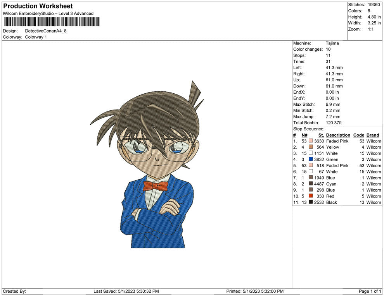Click the St. column header
Viewport: 384px width, 295px height.
(321, 135)
